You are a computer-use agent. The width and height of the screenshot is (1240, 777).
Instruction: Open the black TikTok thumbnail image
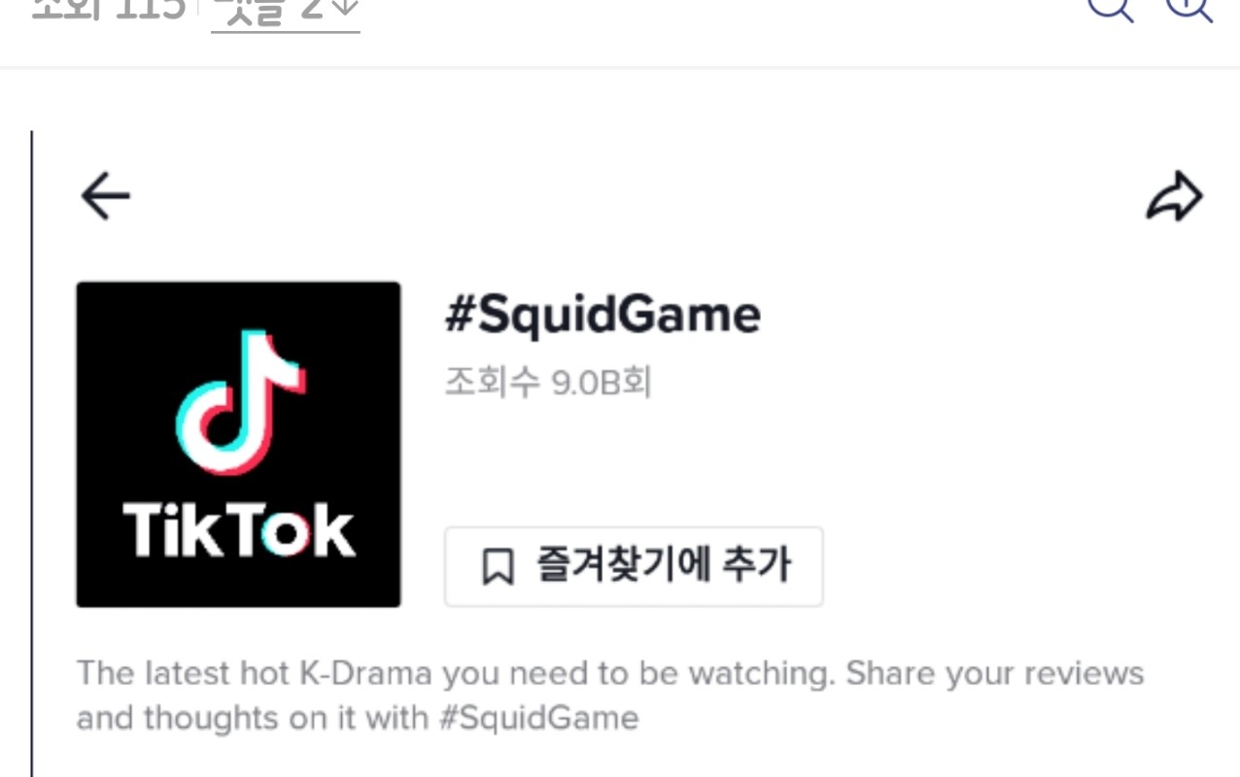(238, 445)
